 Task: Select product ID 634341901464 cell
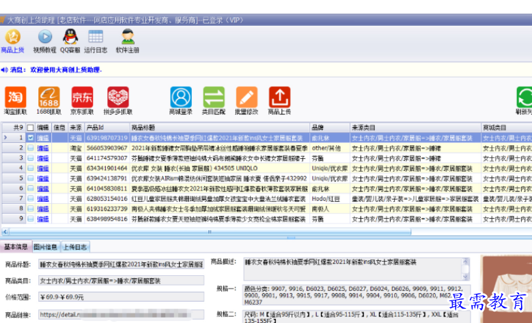coord(107,168)
